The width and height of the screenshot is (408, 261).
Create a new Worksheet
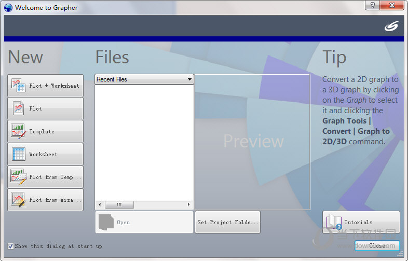pyautogui.click(x=46, y=154)
